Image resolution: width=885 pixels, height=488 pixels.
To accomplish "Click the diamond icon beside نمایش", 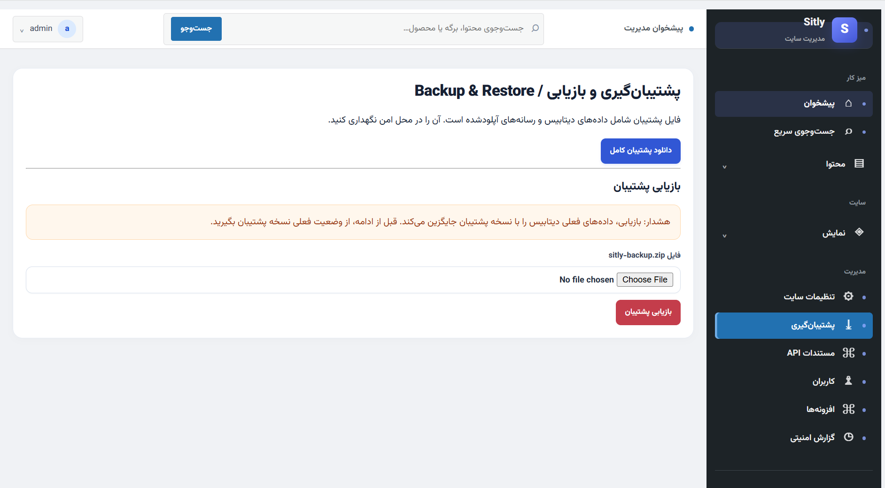I will [x=859, y=232].
